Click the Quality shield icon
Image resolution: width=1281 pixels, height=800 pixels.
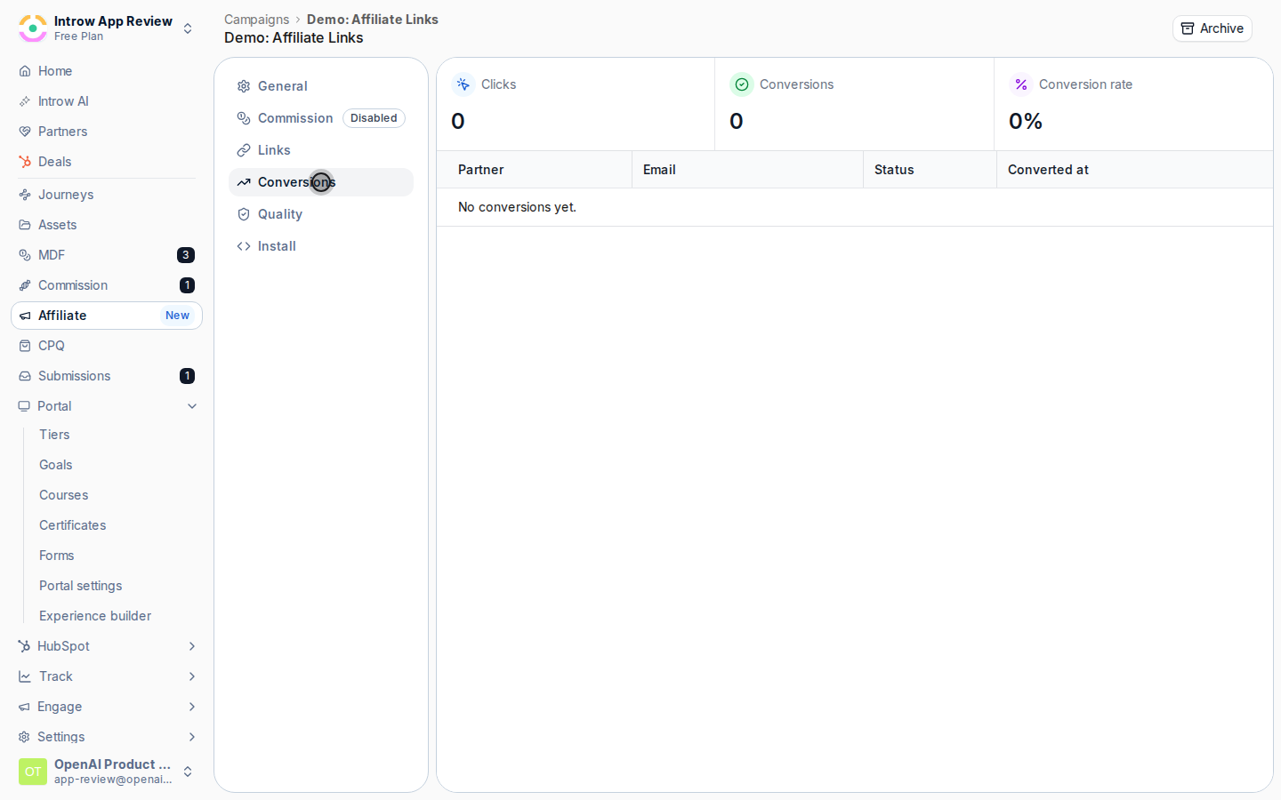[244, 214]
